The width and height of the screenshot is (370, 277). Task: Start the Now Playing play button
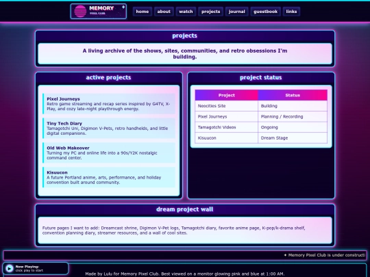point(10,268)
